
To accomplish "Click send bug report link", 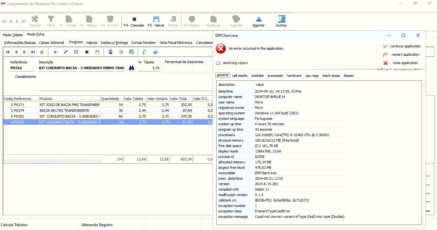I will 235,63.
